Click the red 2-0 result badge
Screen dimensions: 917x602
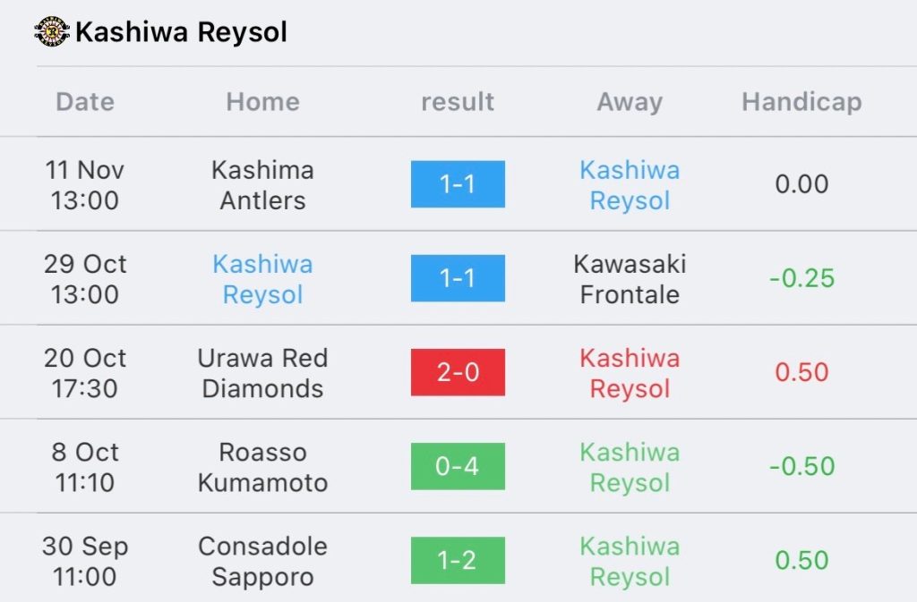[x=458, y=372]
